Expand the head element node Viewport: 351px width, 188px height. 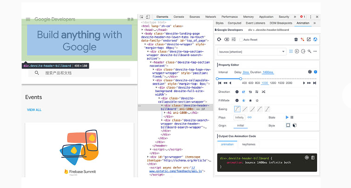click(x=142, y=30)
